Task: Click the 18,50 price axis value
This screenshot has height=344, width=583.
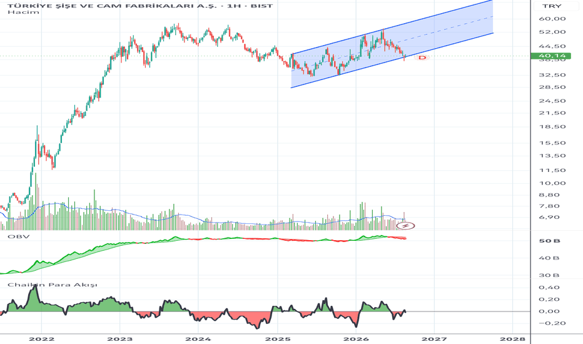Action: click(552, 126)
